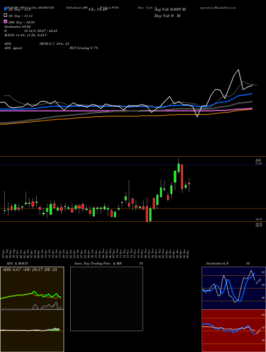Viewport: 266px width, 352px height.
Task: Click the 'ADX & MACD' panel title
Action: click(x=17, y=263)
